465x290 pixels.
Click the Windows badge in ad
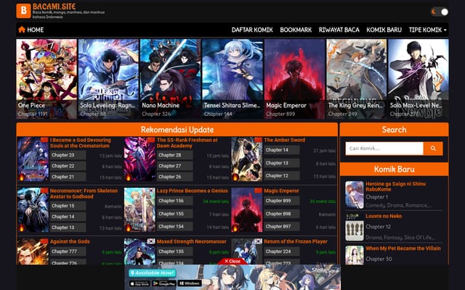pyautogui.click(x=190, y=283)
